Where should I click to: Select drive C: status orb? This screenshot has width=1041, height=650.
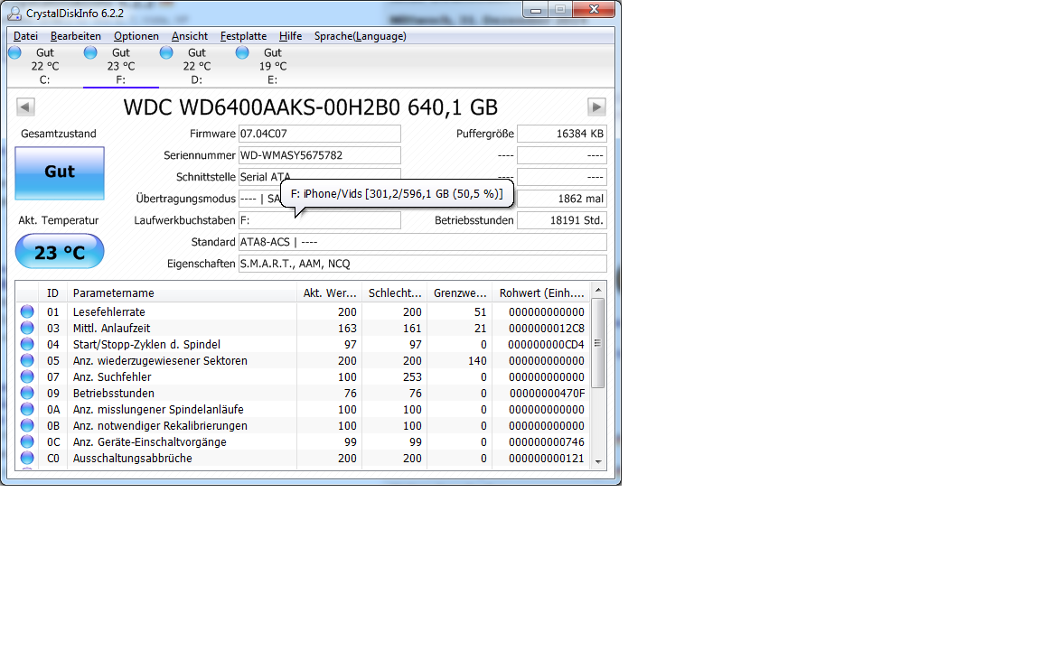point(15,52)
